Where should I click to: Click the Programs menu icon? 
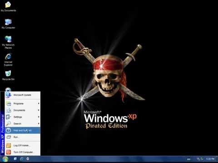(9, 104)
